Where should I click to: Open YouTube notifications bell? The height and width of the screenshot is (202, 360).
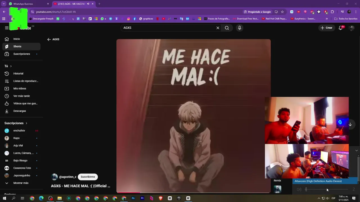click(x=341, y=28)
